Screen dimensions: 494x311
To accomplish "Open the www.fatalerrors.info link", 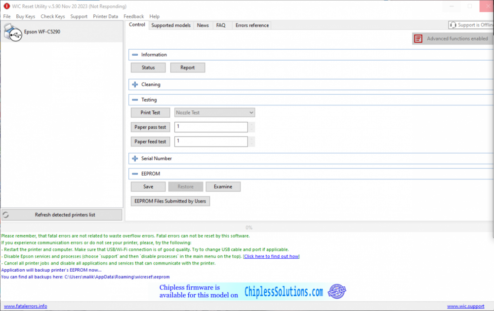I will pos(26,306).
